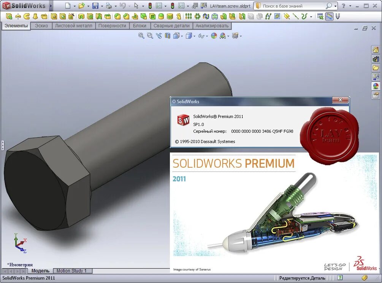Save the part using the floppy icon
Viewport: 382px width, 283px height.
coord(95,6)
